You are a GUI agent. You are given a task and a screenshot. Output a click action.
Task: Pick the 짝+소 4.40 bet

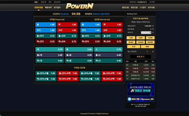(108, 61)
